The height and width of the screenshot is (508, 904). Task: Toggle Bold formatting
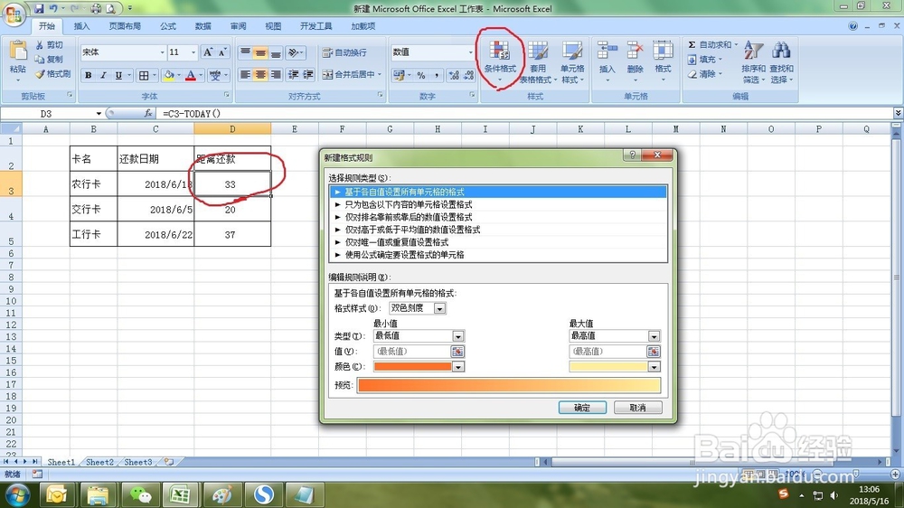[x=89, y=75]
